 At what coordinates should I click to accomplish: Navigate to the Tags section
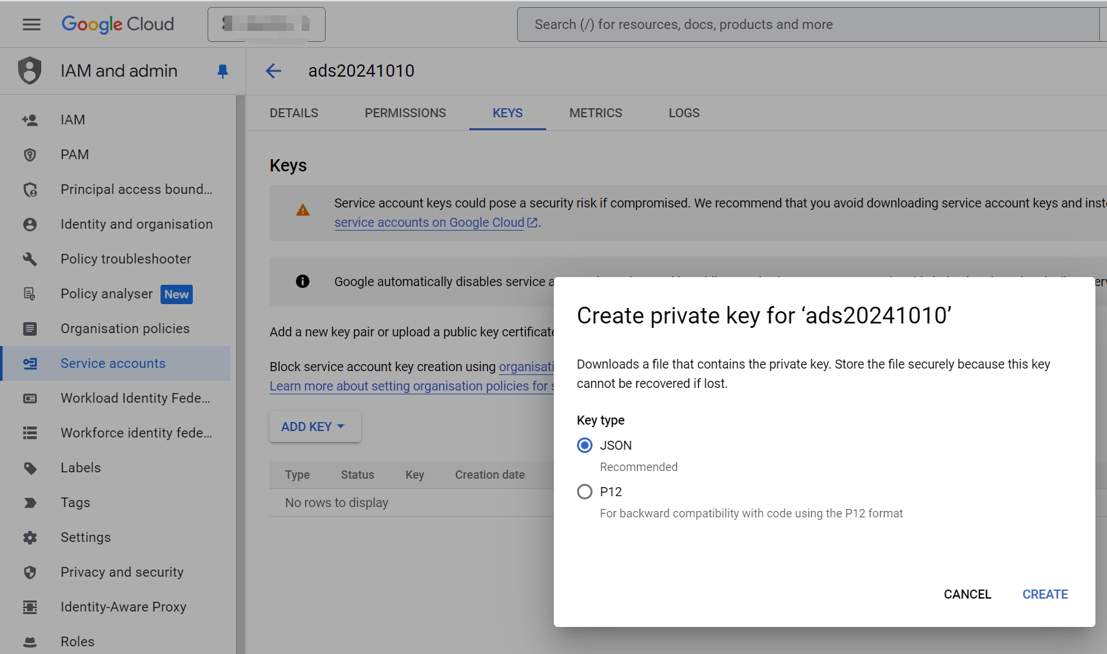point(74,503)
